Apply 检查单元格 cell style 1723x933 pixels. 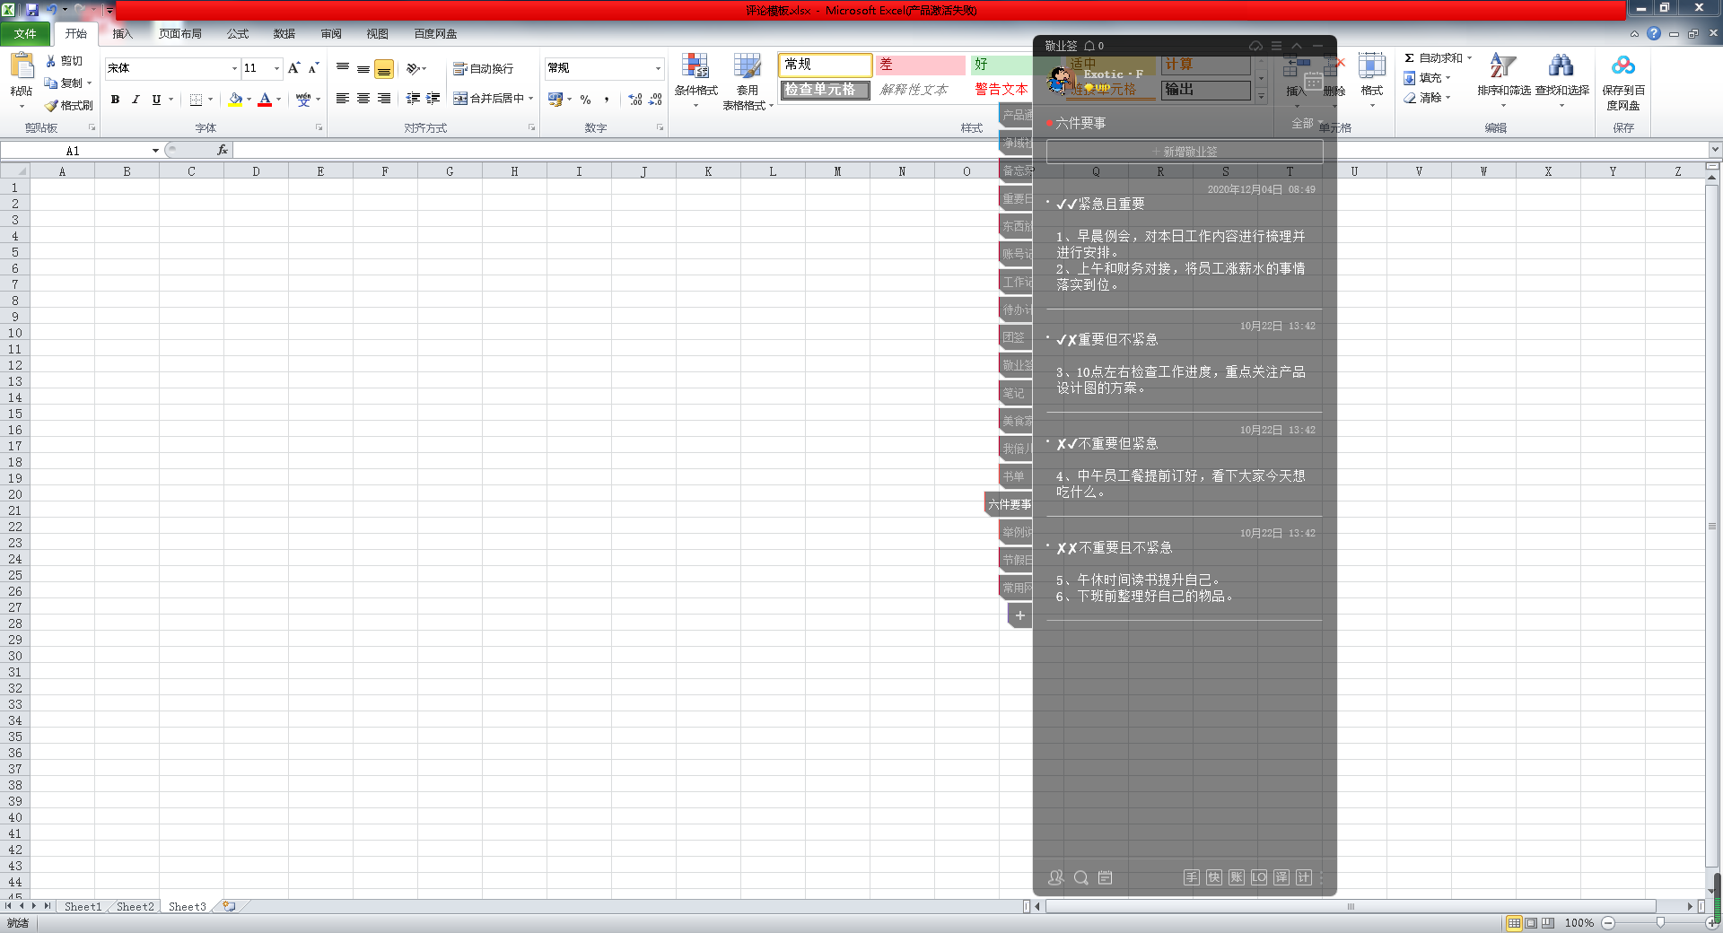[x=825, y=90]
